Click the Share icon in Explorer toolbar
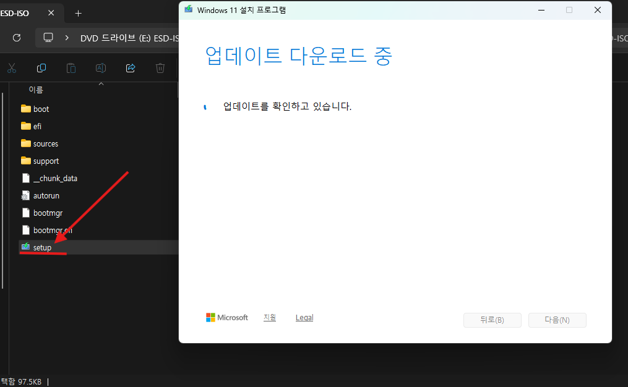628x387 pixels. pos(131,68)
